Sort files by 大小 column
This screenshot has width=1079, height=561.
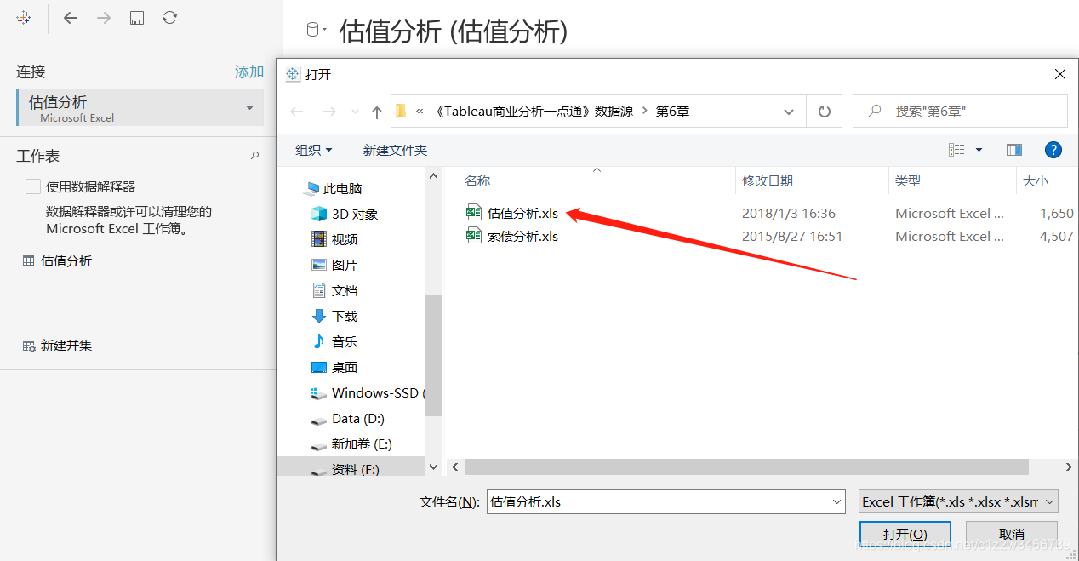[x=1036, y=180]
